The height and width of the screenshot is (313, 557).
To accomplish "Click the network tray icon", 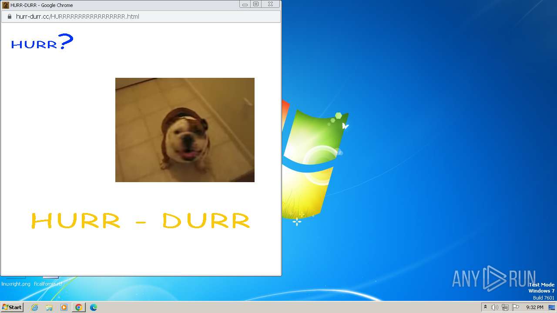I will click(x=505, y=307).
